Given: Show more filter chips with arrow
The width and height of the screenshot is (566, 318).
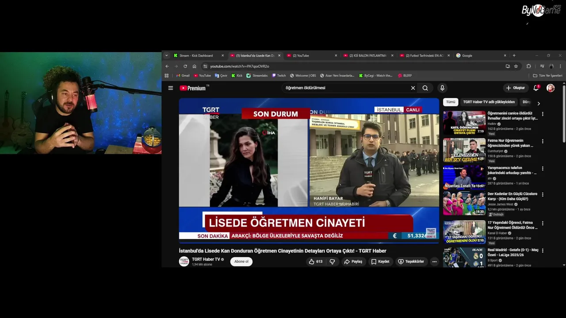Looking at the screenshot, I should [x=538, y=103].
